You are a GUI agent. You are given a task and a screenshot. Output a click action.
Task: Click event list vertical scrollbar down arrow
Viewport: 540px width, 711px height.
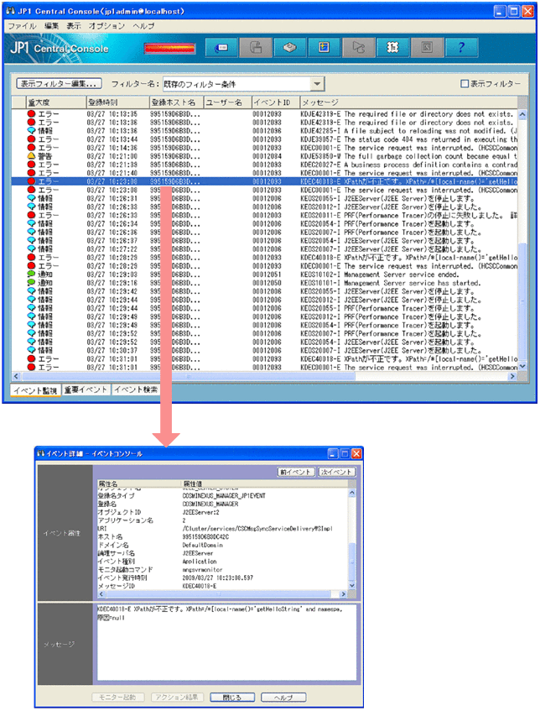522,366
